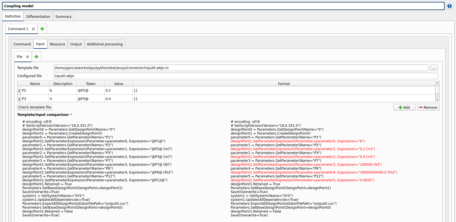Open the Resource tab
This screenshot has width=456, height=222.
57,44
